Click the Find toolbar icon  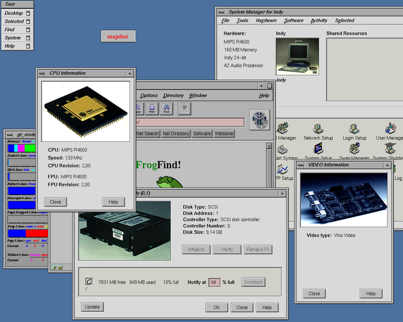tap(166, 108)
